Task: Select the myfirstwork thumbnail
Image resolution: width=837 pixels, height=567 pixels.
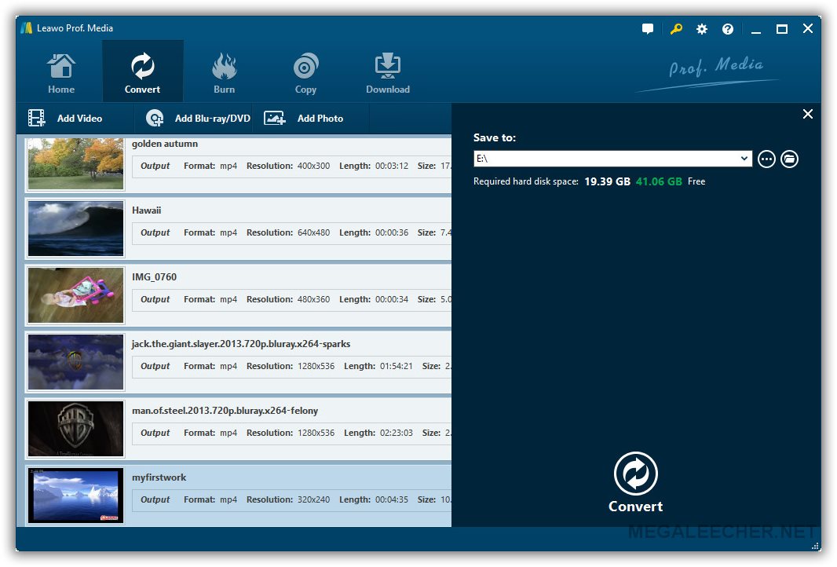Action: click(75, 496)
